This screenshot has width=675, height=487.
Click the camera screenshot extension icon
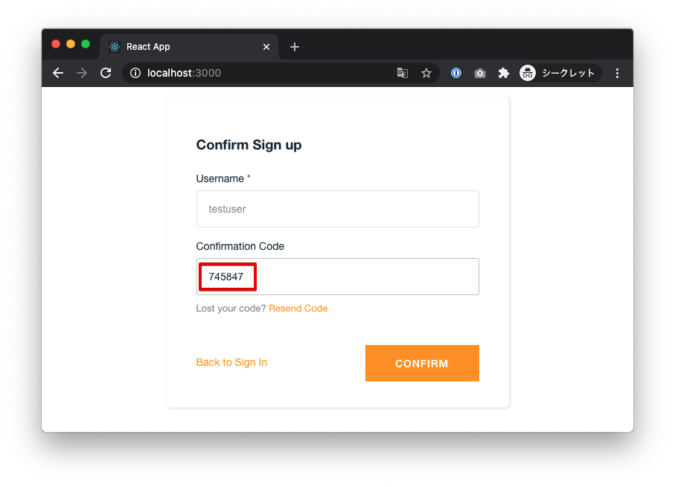tap(480, 74)
